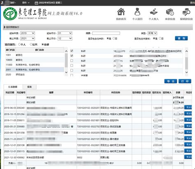Open the 个人收入 hand-with-coin icon
Viewport: 195px width, 169px height.
click(x=153, y=12)
